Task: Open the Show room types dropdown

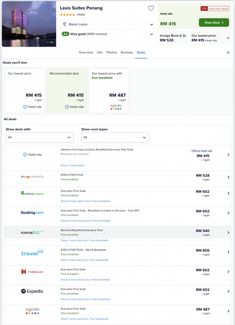Action: tap(115, 137)
